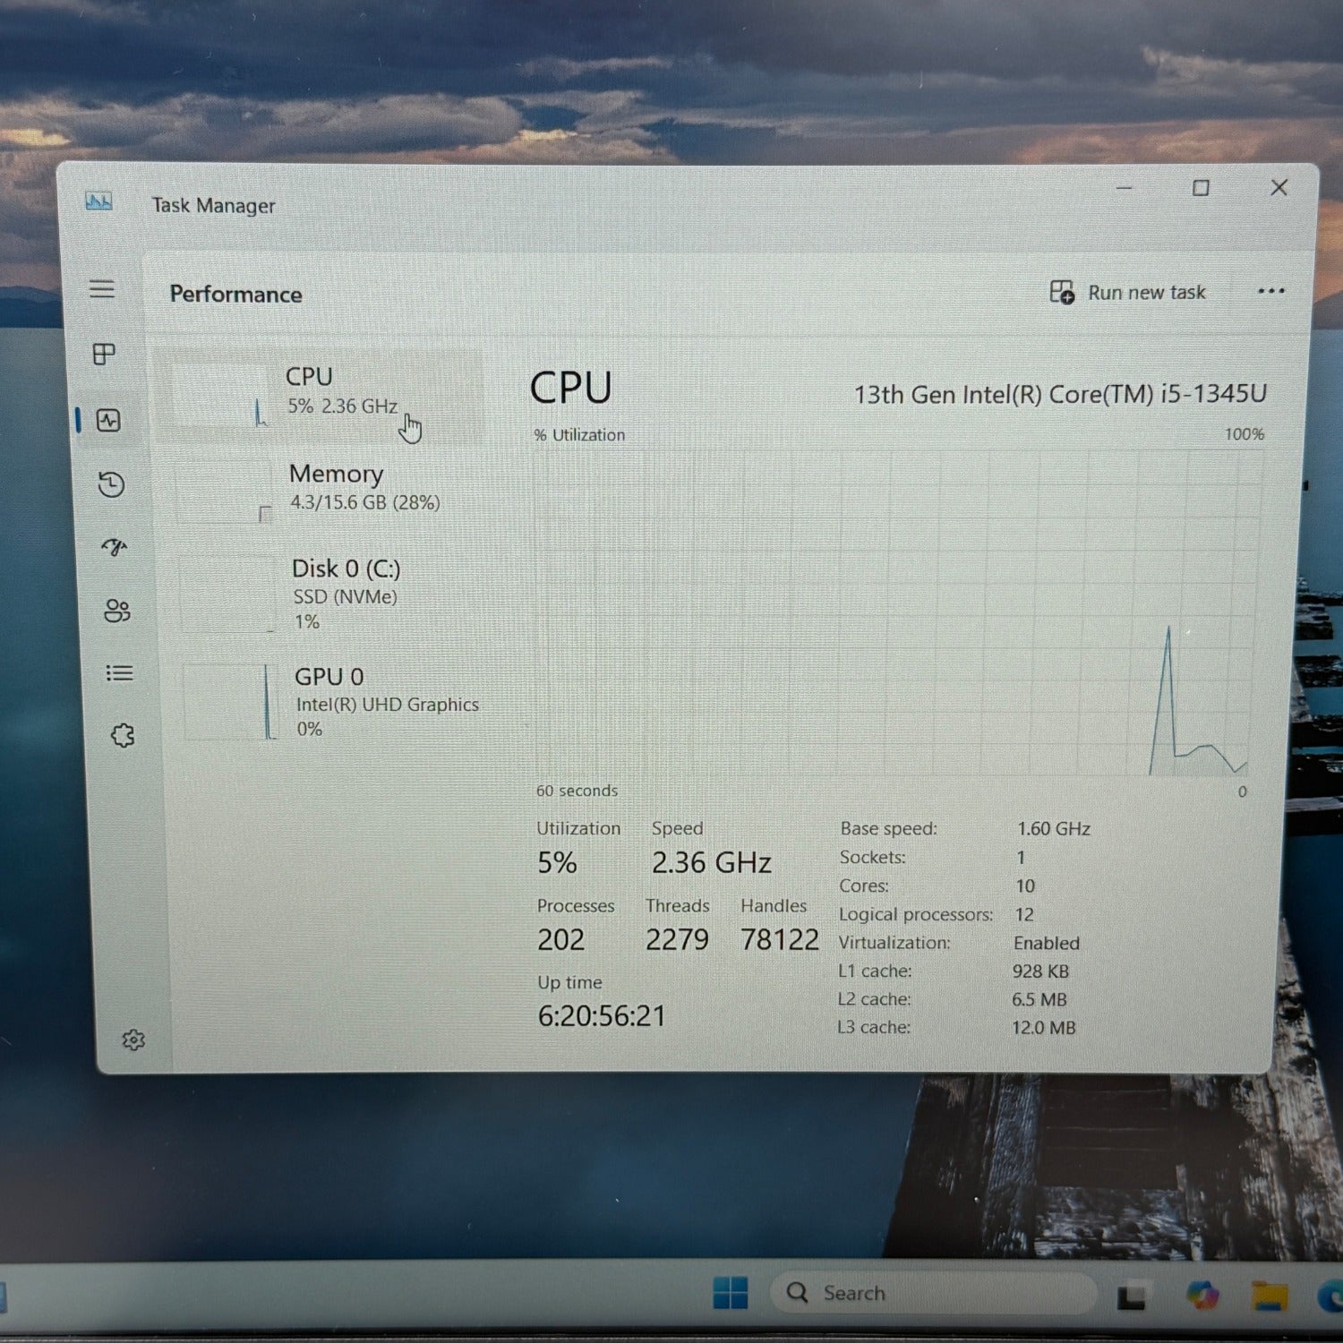Click the Task Manager title bar app icon
The image size is (1343, 1343).
pyautogui.click(x=98, y=201)
